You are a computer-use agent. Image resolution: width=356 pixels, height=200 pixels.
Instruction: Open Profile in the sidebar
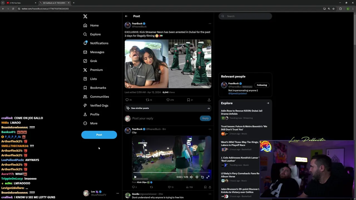[91, 114]
